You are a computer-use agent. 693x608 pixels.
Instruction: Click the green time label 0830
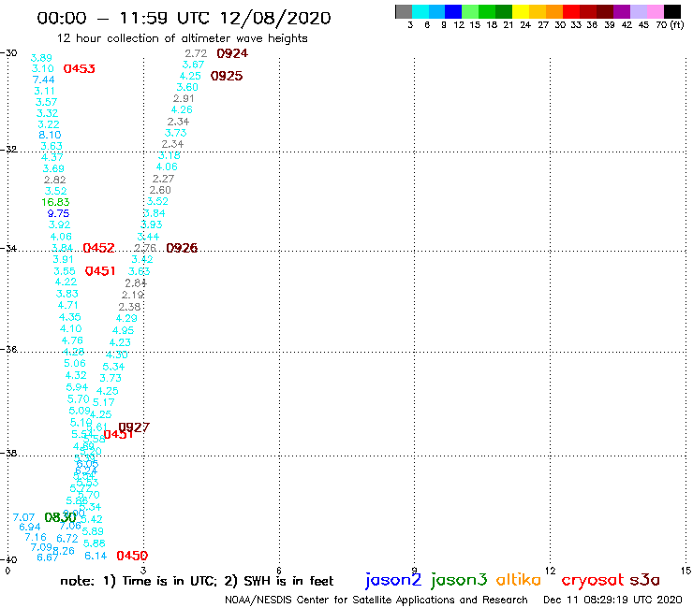coord(61,516)
